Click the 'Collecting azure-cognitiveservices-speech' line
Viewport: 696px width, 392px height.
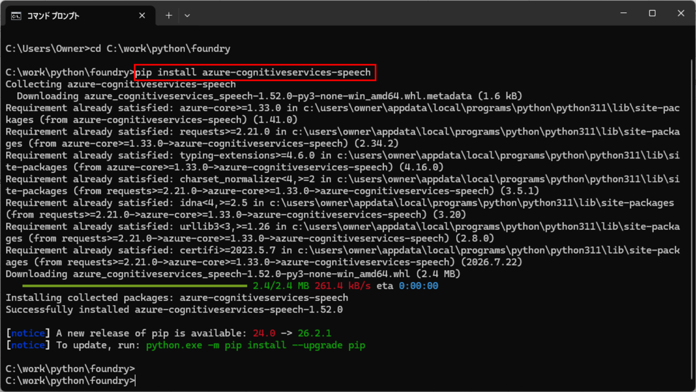pyautogui.click(x=120, y=84)
